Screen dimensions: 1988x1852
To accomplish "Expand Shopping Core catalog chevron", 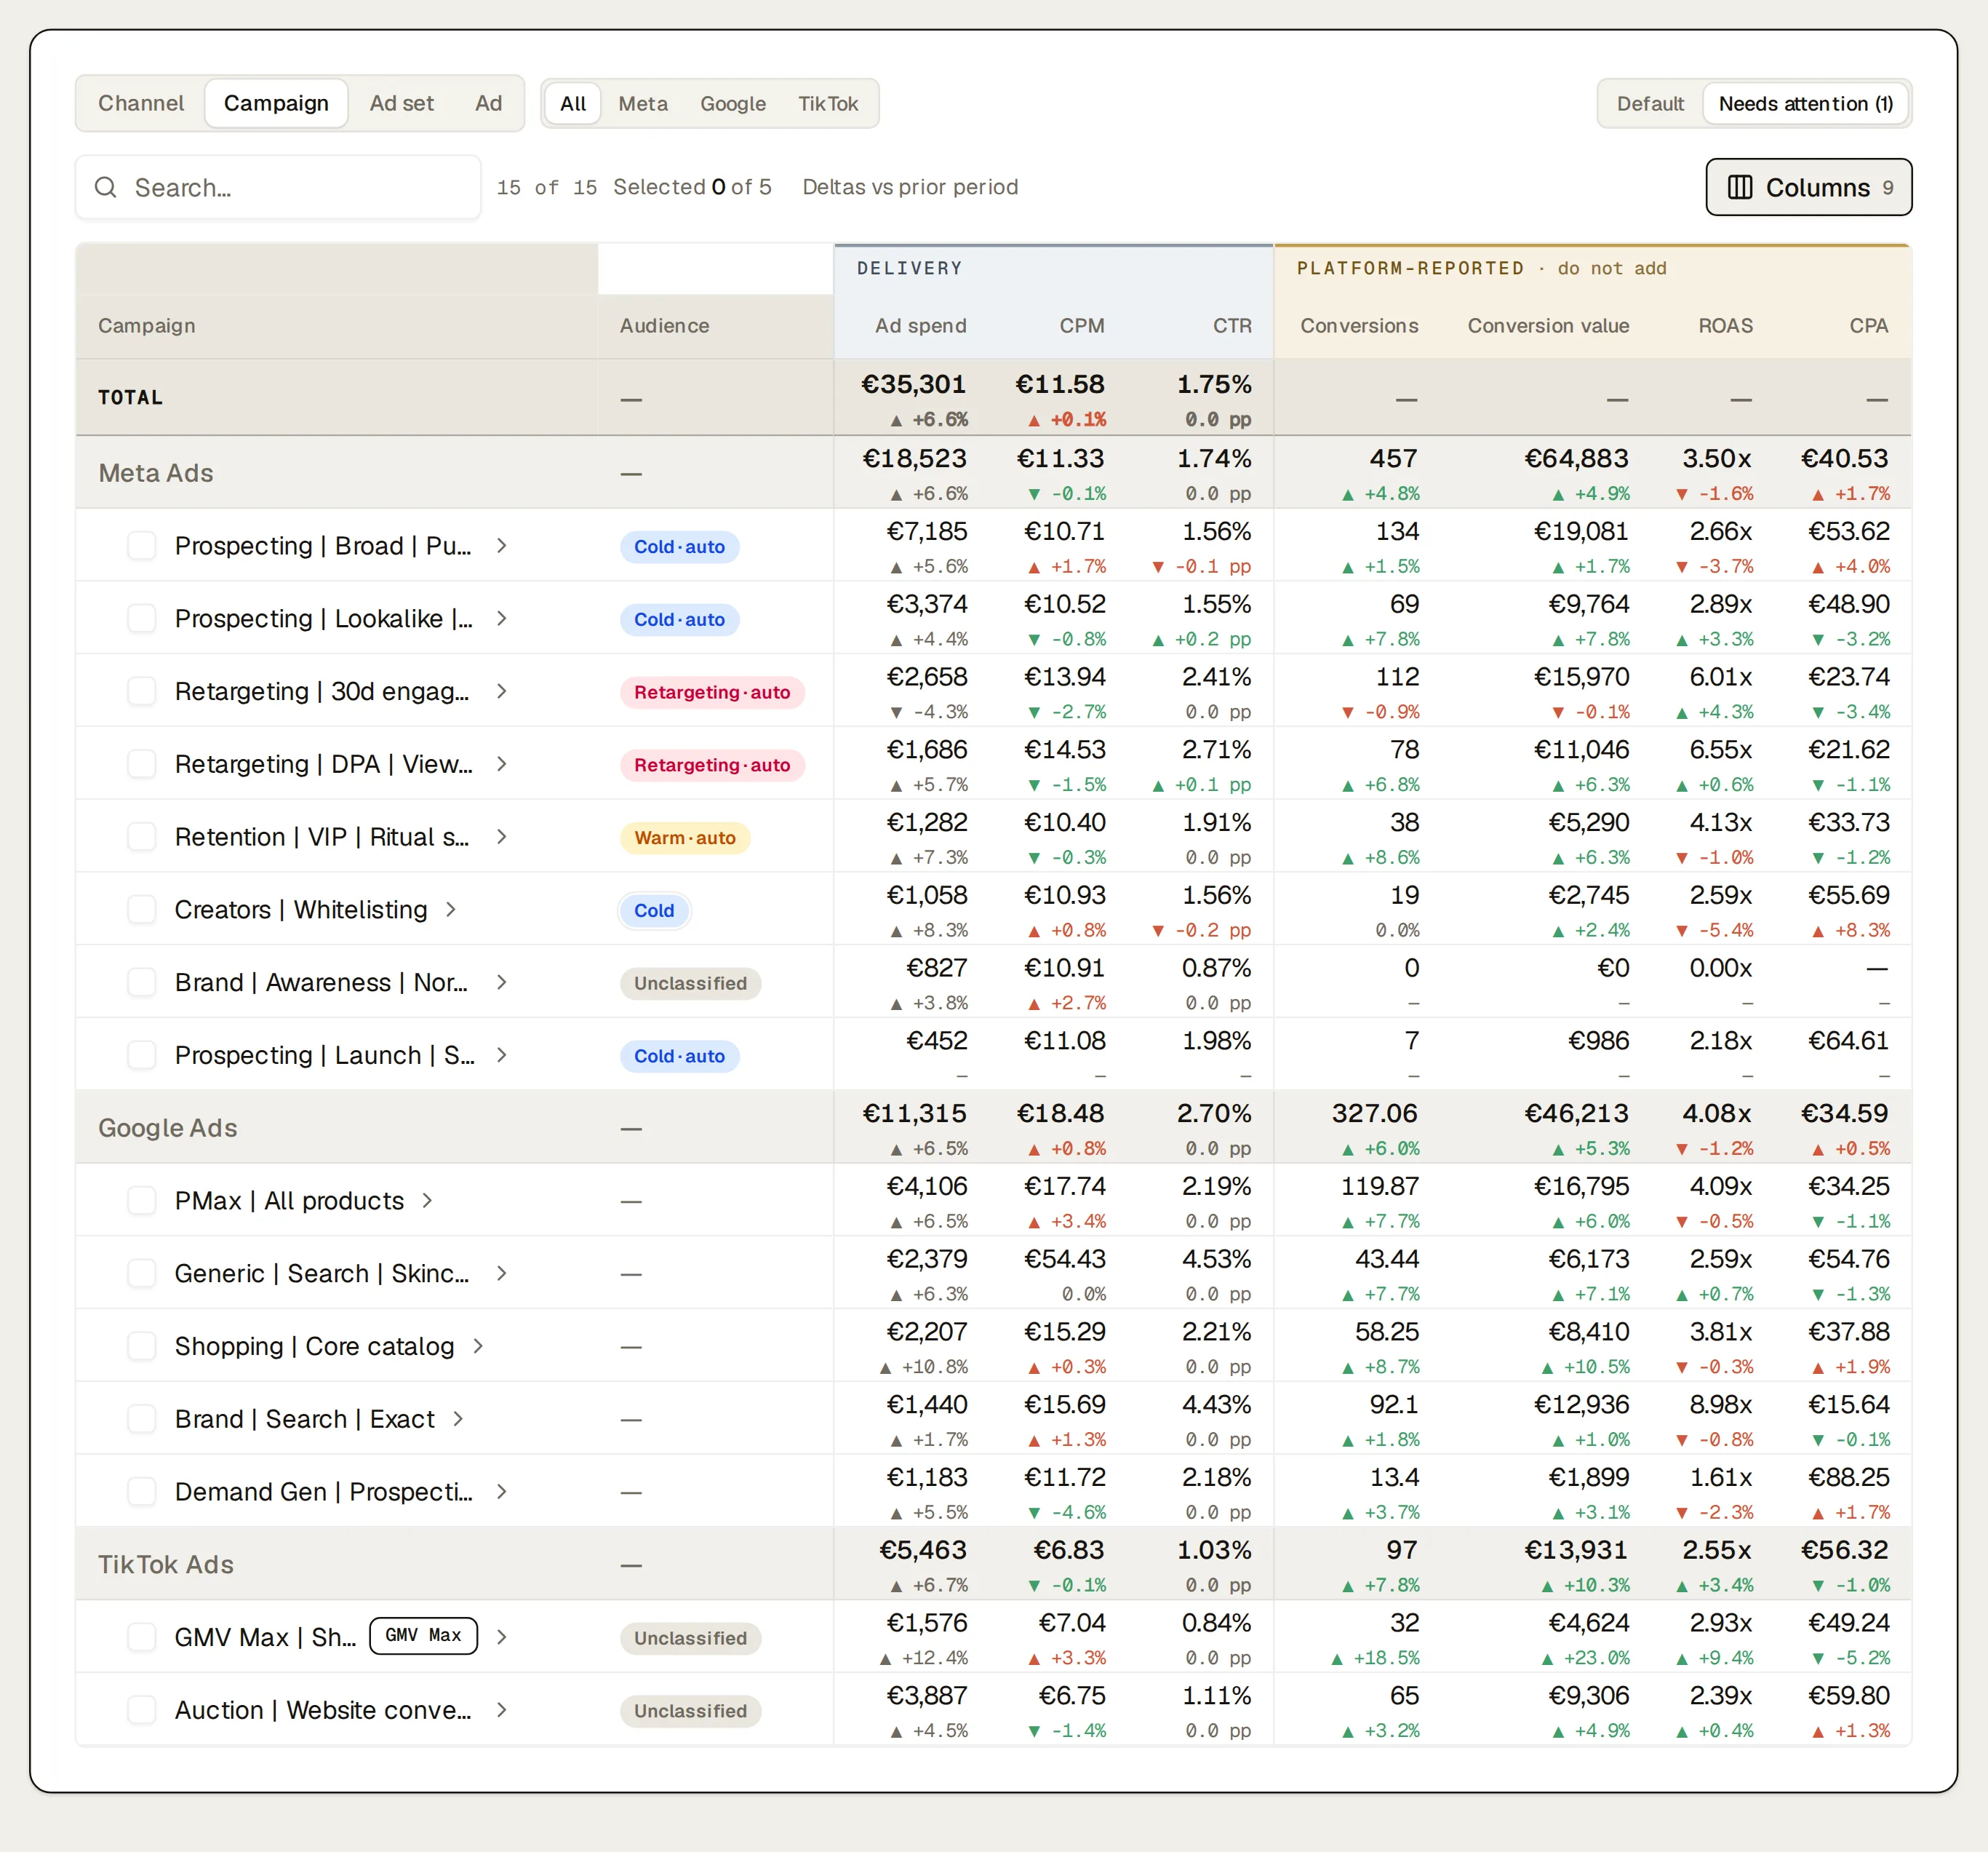I will (478, 1346).
